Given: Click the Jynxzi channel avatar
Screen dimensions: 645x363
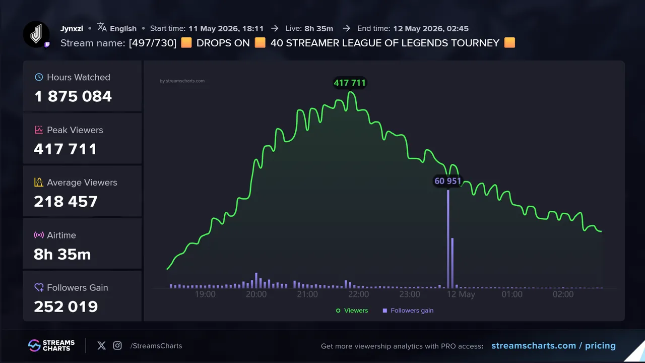Looking at the screenshot, I should [x=36, y=35].
